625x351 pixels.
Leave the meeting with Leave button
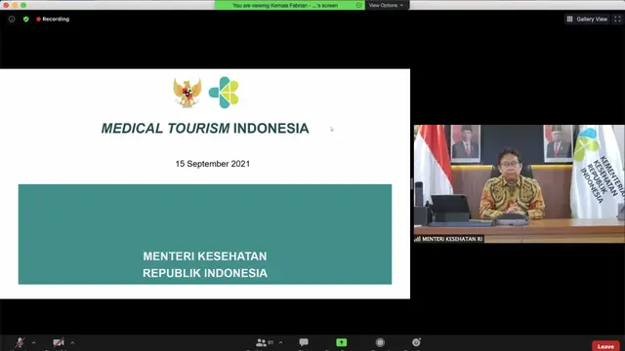pos(605,346)
